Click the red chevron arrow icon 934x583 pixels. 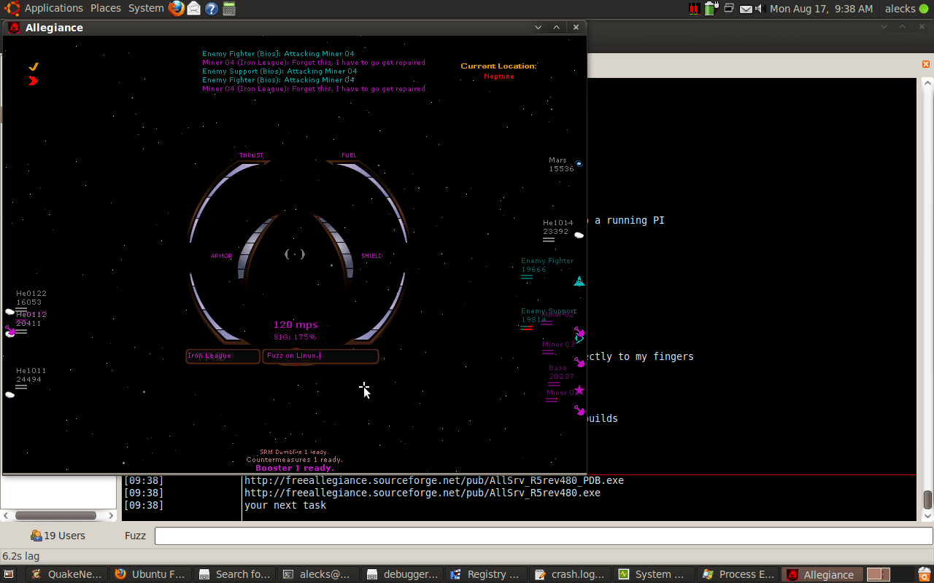pos(33,81)
